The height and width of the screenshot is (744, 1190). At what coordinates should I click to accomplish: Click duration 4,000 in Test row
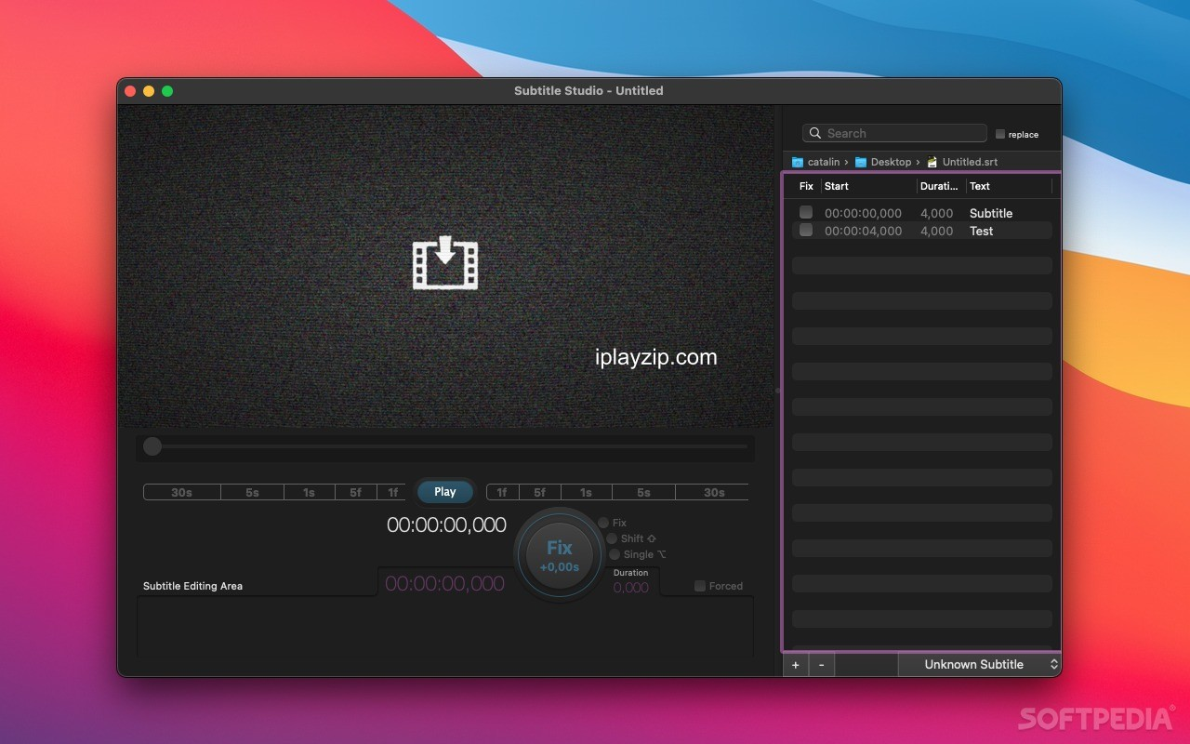(x=937, y=231)
